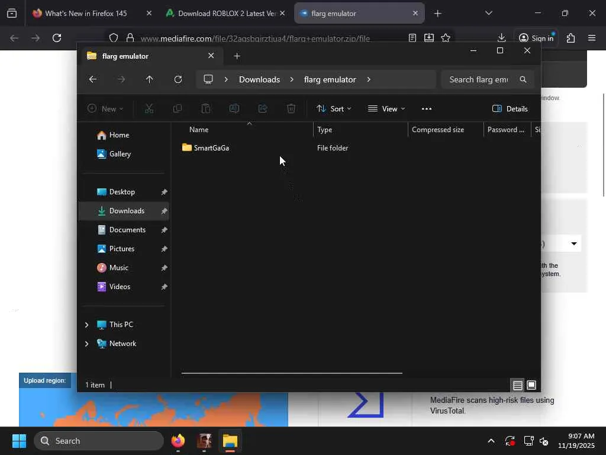Switch to What's New in Firefox tab
This screenshot has height=455, width=606.
click(x=86, y=14)
